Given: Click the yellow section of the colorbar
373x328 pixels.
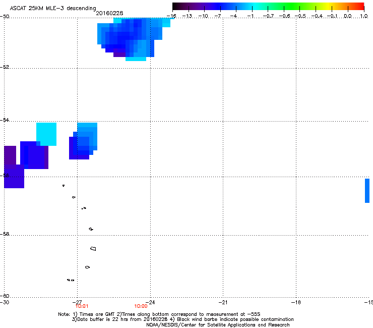Looking at the screenshot, I should [x=329, y=6].
